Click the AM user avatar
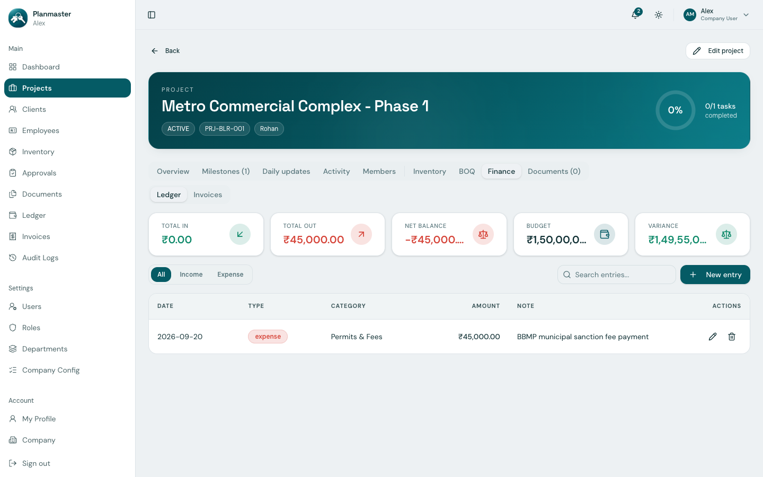 [690, 15]
